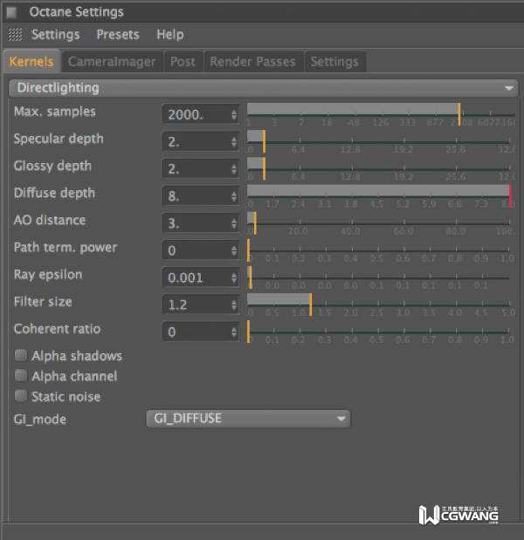This screenshot has height=540, width=524.
Task: Click the Diffuse depth value field
Action: click(x=201, y=196)
